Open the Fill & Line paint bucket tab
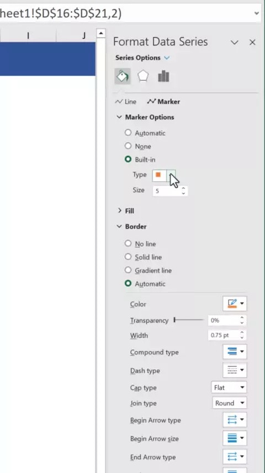265x473 pixels. [x=123, y=76]
